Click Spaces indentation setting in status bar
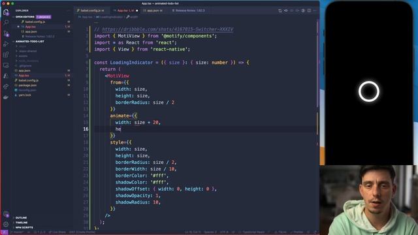This screenshot has width=418, height=235. (x=210, y=232)
